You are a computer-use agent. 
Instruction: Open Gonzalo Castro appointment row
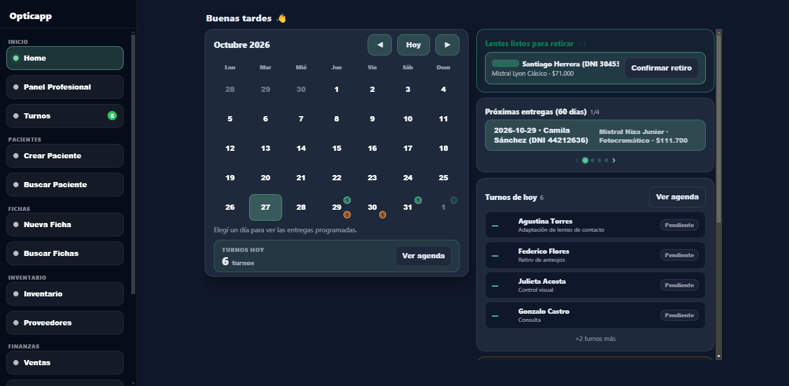[595, 316]
